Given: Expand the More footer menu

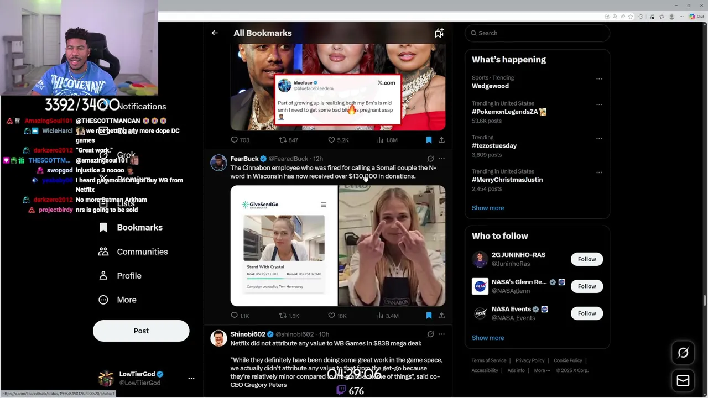Looking at the screenshot, I should 542,370.
